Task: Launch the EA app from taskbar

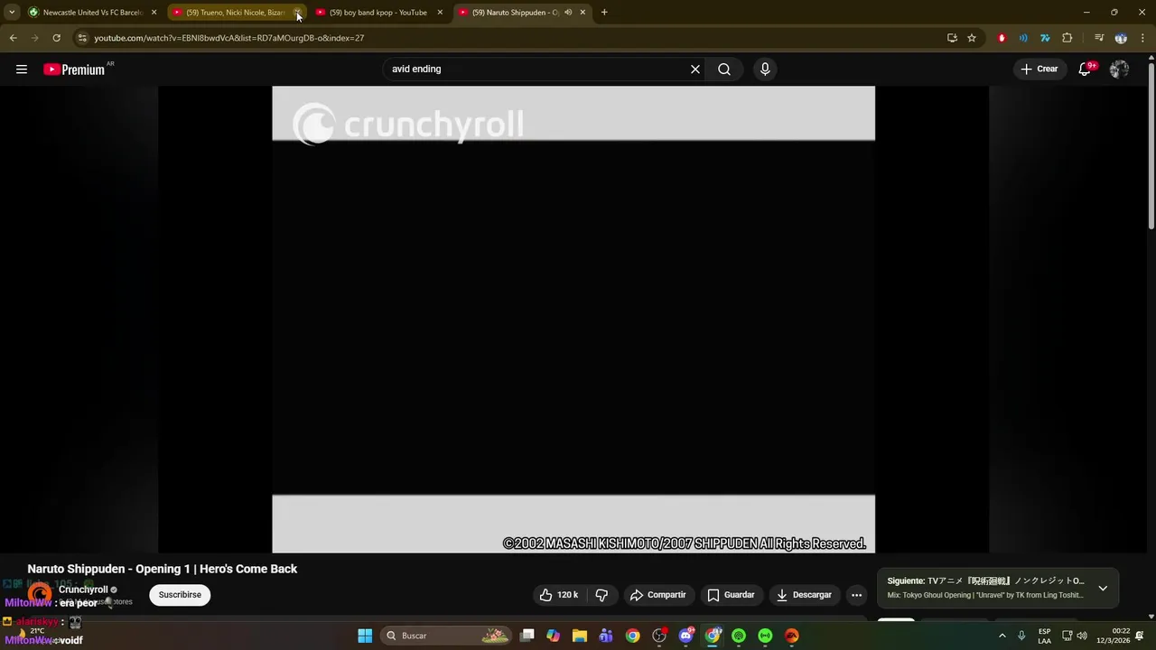Action: click(792, 636)
